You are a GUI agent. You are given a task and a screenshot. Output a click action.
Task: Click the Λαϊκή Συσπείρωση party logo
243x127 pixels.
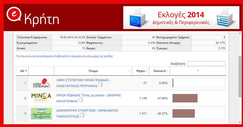pyautogui.click(x=41, y=83)
